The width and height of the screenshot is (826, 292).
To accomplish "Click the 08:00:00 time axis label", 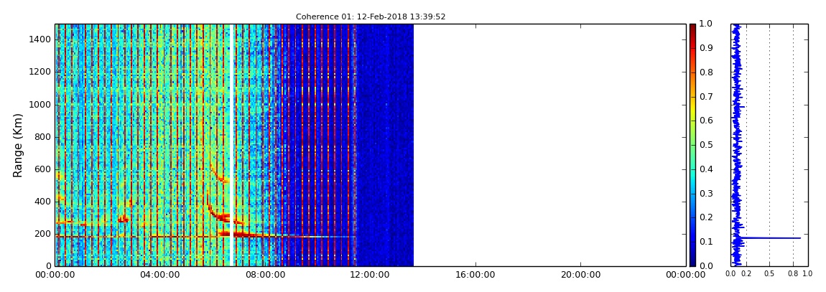I will click(266, 275).
